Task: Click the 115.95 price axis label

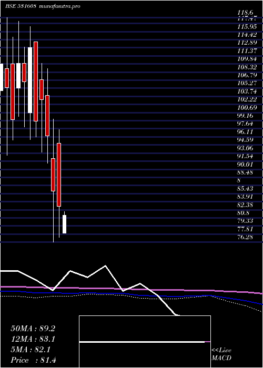Action: click(247, 27)
